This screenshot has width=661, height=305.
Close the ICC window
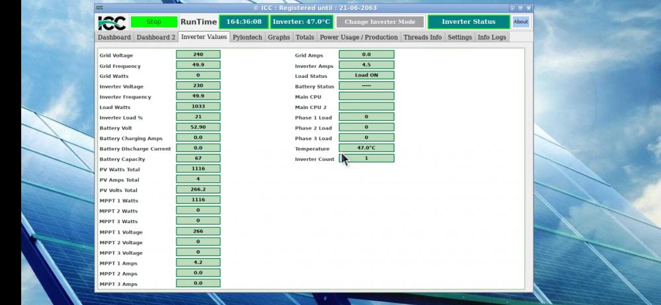(528, 8)
